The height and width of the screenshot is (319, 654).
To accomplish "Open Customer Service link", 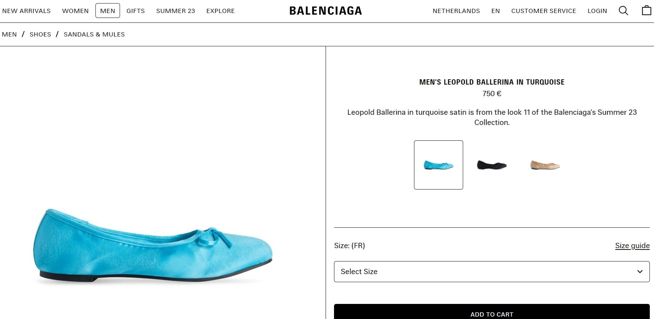I will click(543, 11).
